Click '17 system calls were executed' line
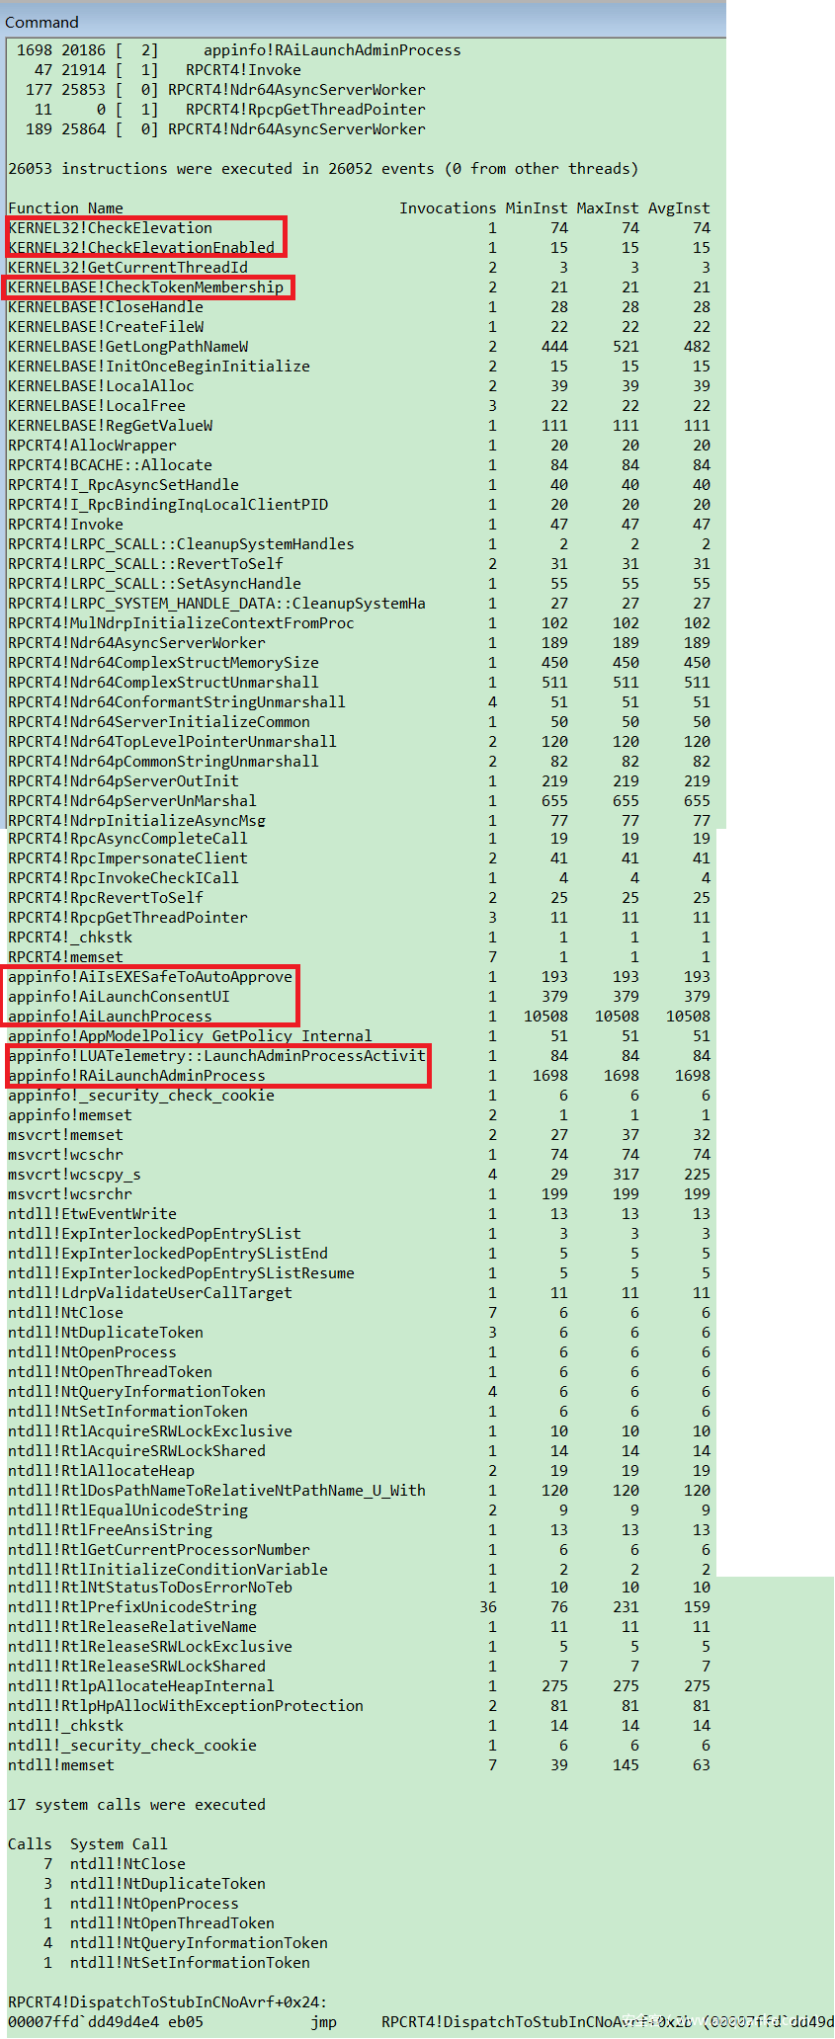Screen dimensions: 835x2039 coord(136,1804)
